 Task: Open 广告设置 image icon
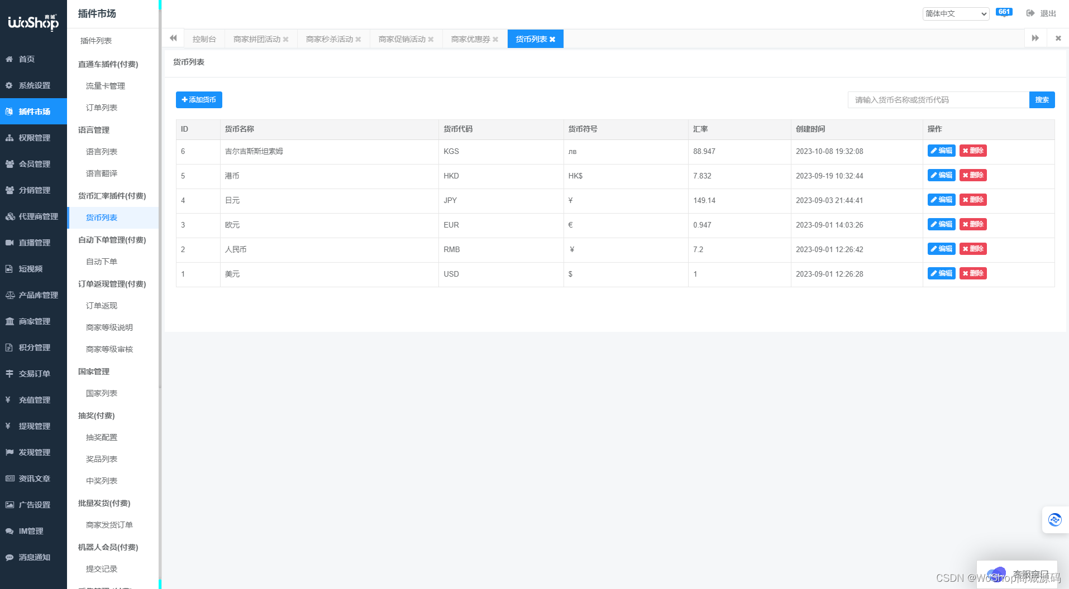(x=9, y=505)
